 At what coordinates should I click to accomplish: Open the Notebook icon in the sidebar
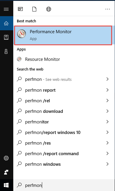[x=6, y=37]
